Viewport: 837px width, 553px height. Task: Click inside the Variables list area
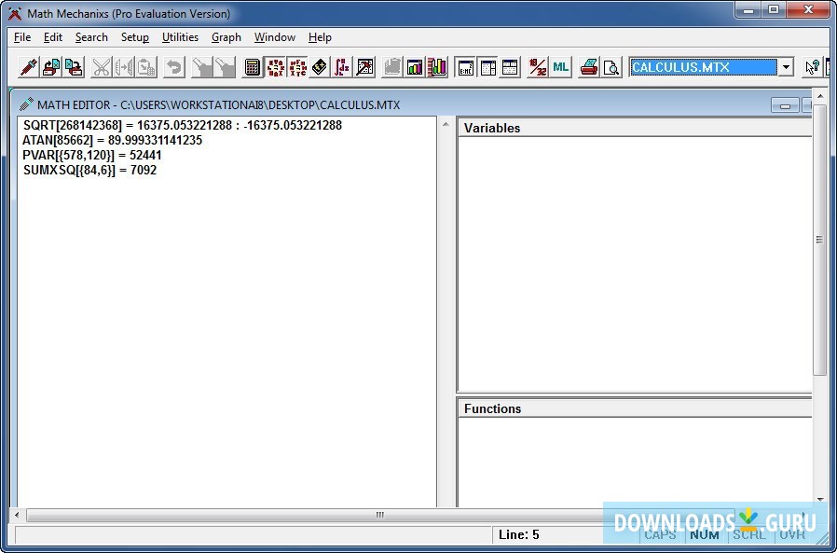tap(635, 263)
